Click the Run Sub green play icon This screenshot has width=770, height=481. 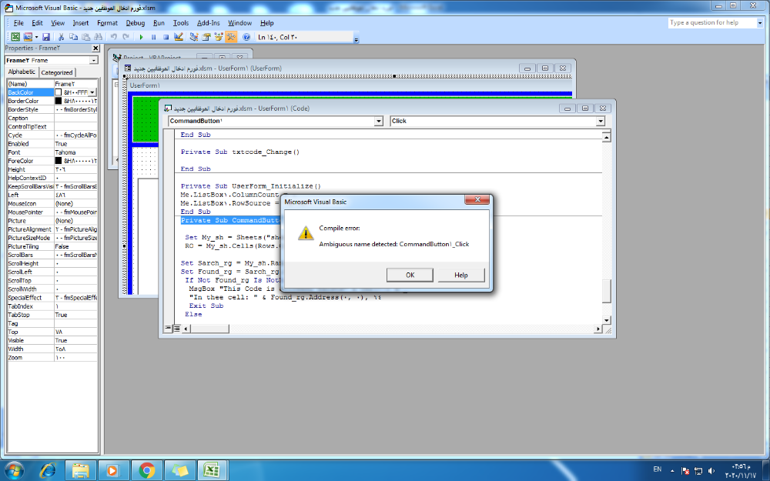click(x=142, y=37)
